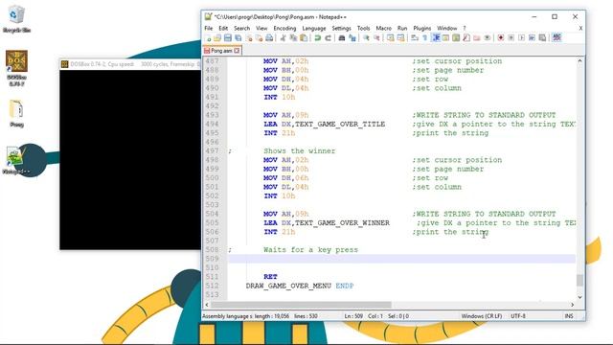Toggle Show All Characters paragraph icon
Image resolution: width=613 pixels, height=345 pixels.
425,38
